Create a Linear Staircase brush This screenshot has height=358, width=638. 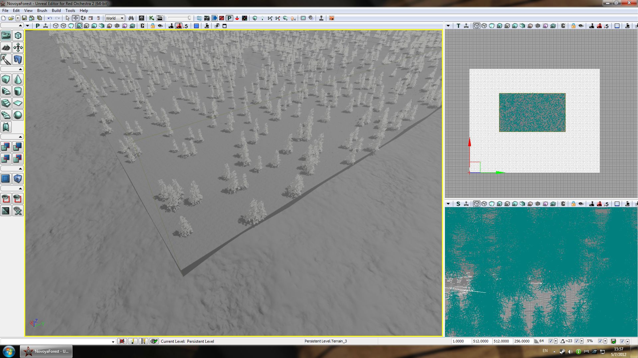[x=6, y=103]
